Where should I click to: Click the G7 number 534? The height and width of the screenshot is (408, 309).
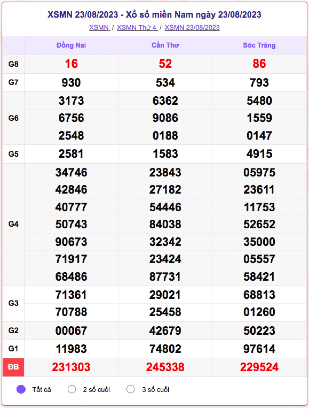point(165,83)
